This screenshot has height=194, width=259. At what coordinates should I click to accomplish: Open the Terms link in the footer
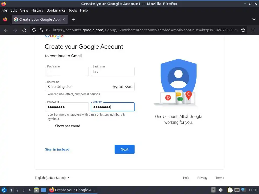220,178
